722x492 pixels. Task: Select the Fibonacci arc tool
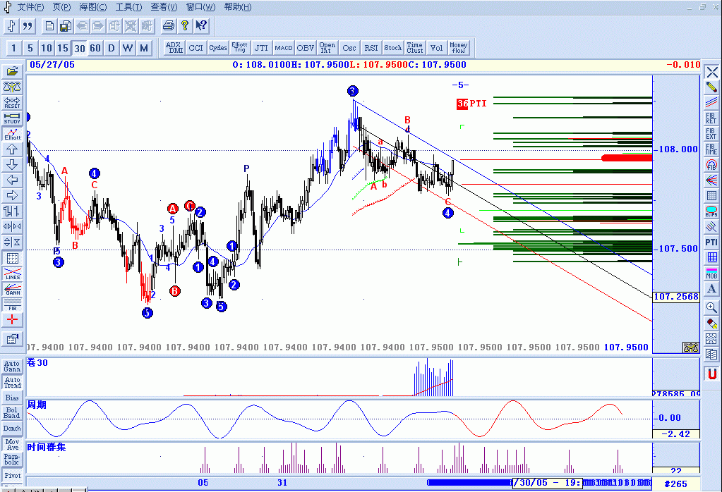pyautogui.click(x=712, y=165)
